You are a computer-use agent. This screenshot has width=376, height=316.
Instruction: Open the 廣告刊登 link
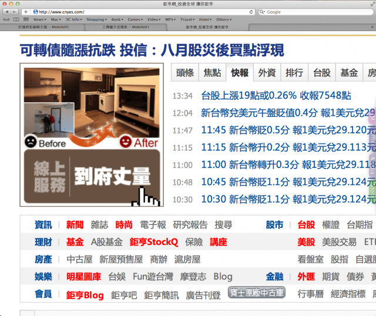coord(203,295)
